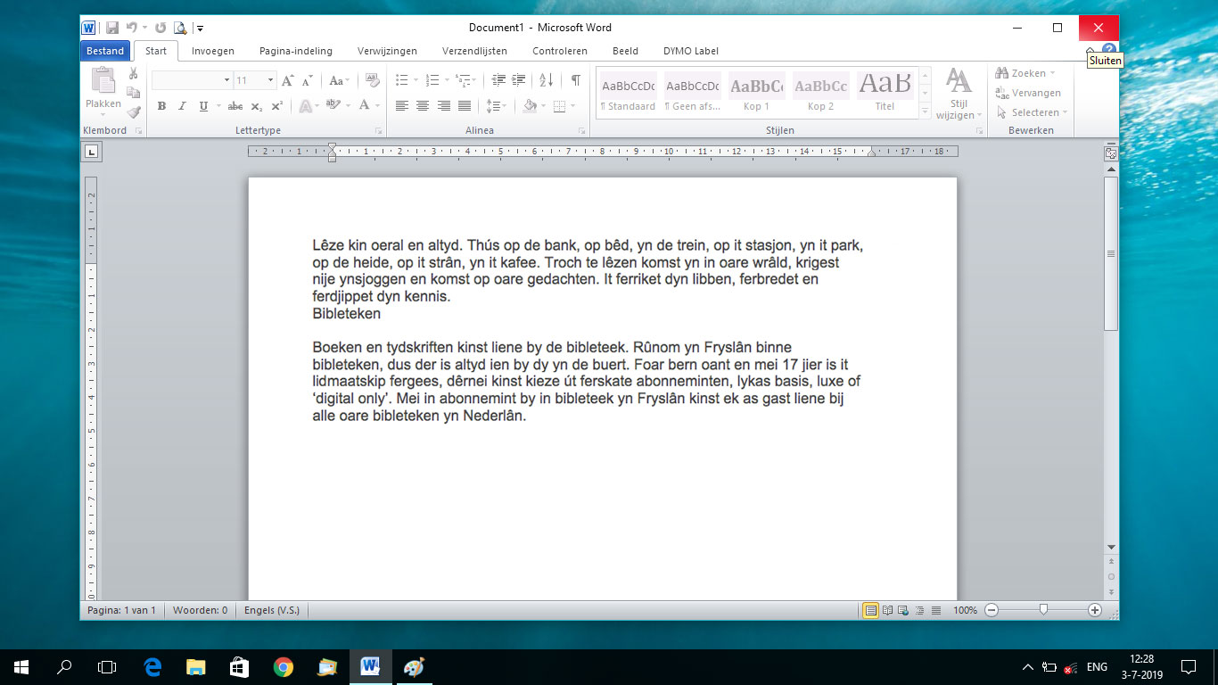The width and height of the screenshot is (1218, 685).
Task: Click the Save icon in quick access toolbar
Action: 112,28
